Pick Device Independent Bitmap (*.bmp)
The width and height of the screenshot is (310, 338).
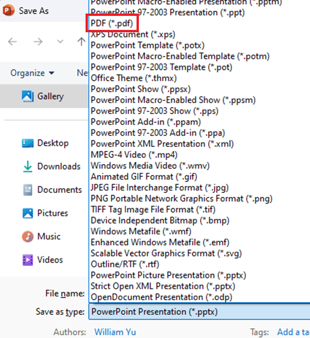pos(160,221)
